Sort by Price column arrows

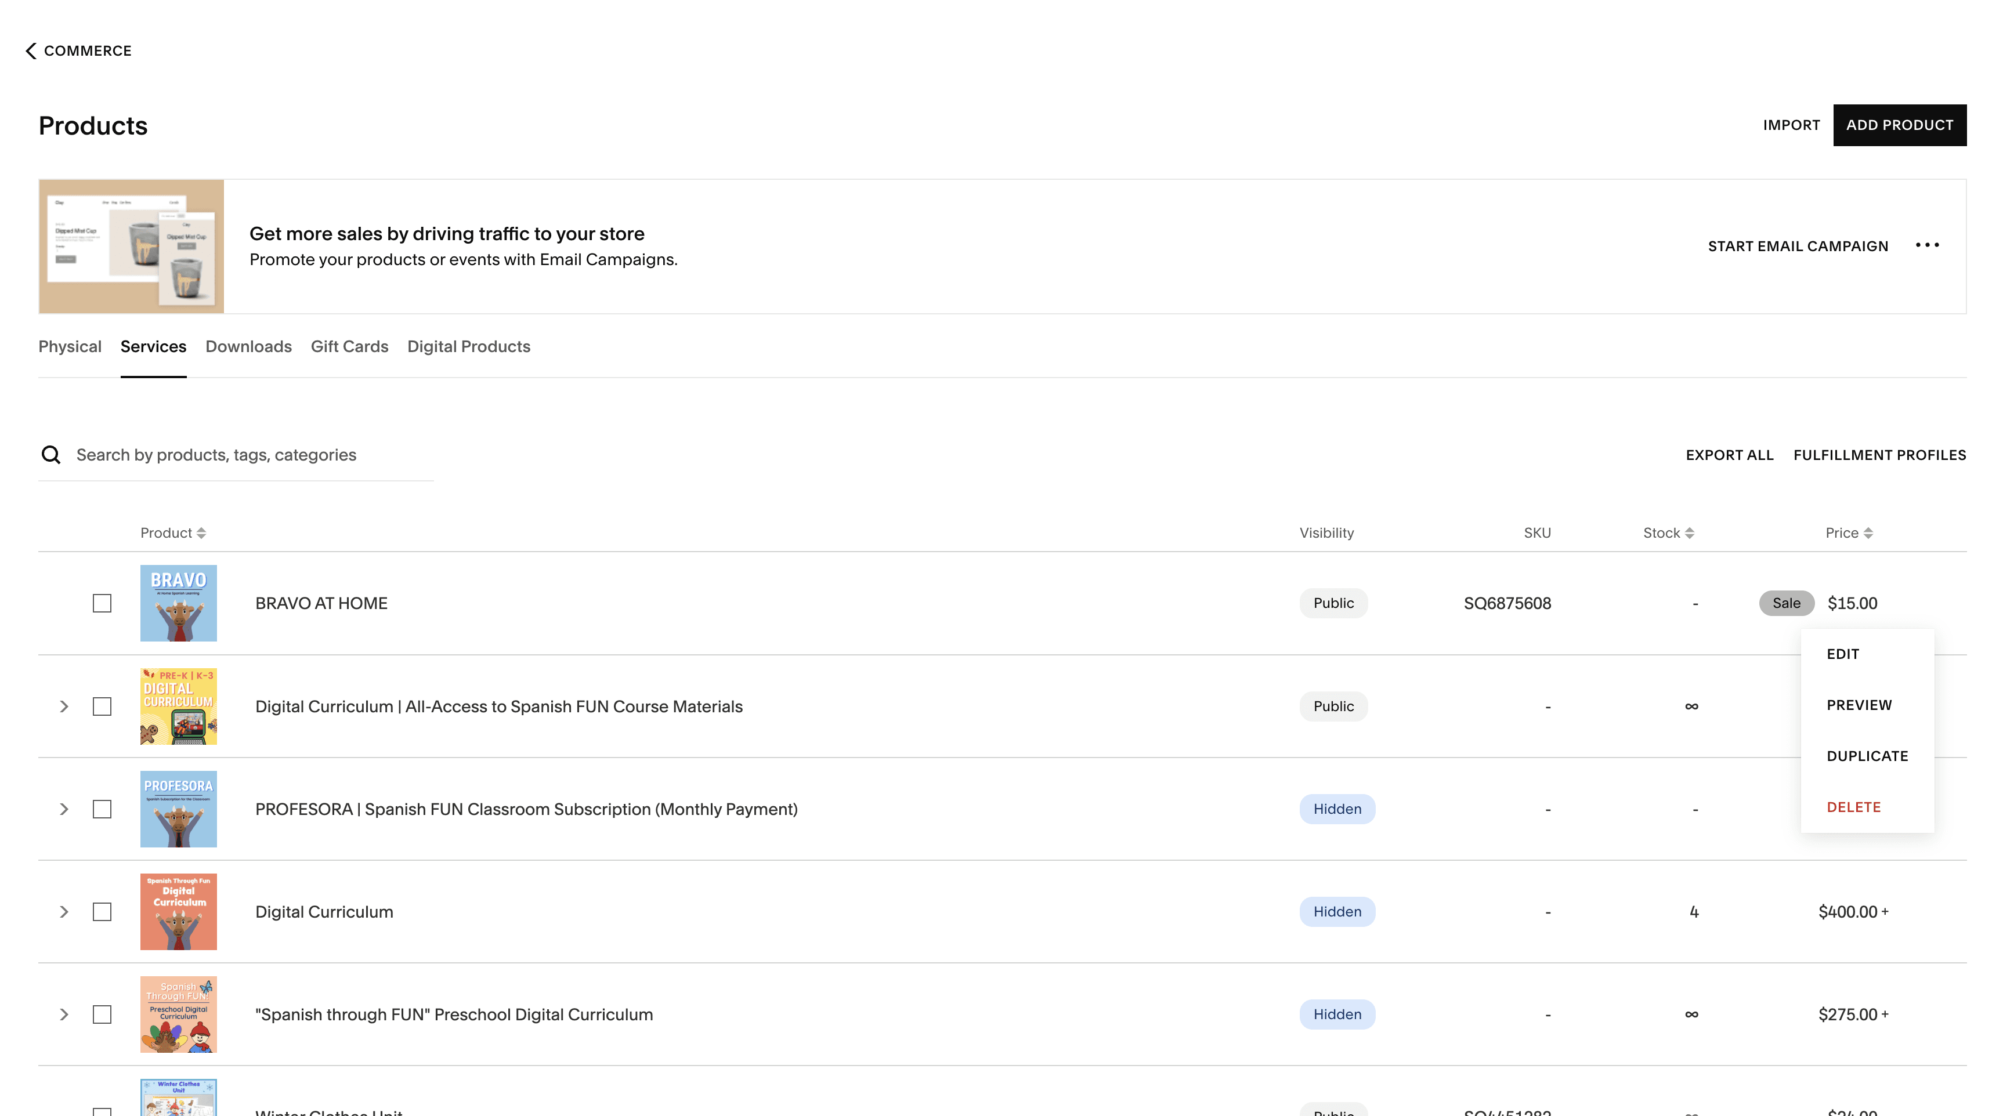pyautogui.click(x=1868, y=533)
